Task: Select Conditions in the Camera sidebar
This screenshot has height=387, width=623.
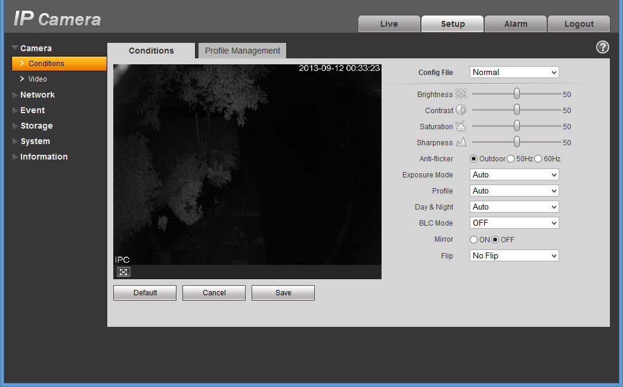Action: coord(59,64)
